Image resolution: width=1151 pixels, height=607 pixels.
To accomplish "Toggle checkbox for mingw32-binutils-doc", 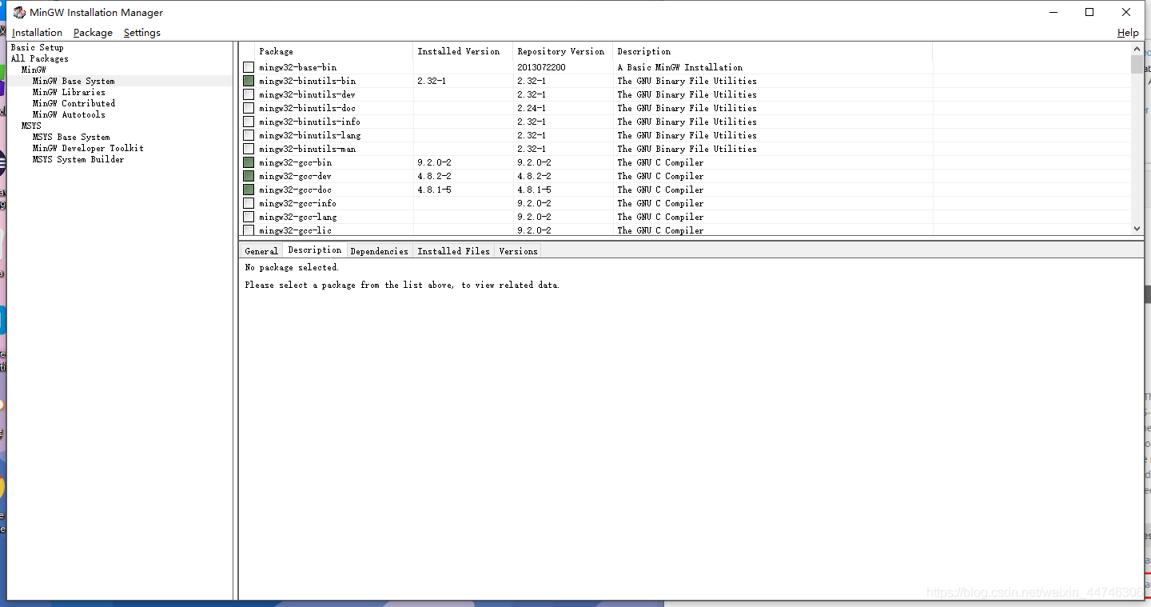I will click(249, 108).
